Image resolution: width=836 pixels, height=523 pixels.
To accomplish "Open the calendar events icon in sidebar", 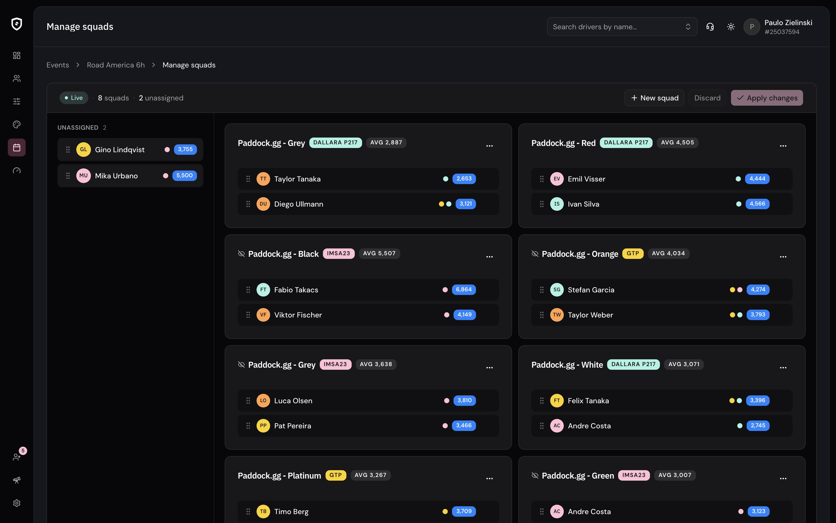I will [x=16, y=148].
